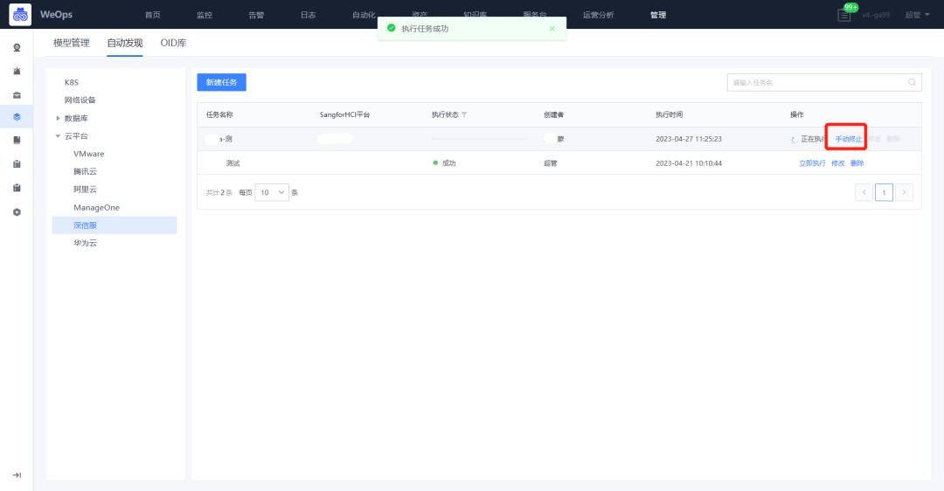Select 阿里云 under 云平台
The width and height of the screenshot is (944, 491).
85,189
